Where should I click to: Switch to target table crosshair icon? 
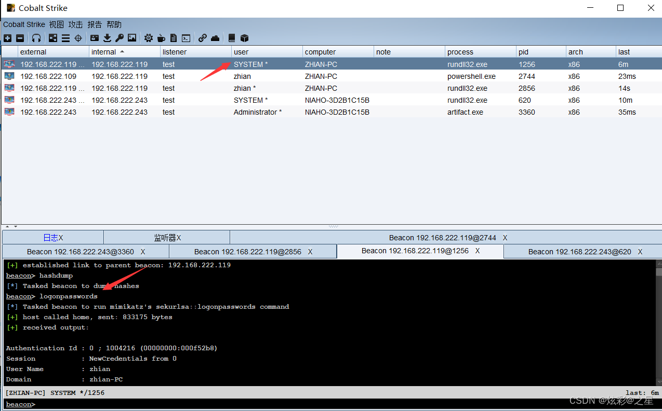78,38
